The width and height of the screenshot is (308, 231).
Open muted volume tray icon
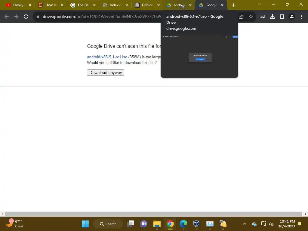tap(271, 224)
